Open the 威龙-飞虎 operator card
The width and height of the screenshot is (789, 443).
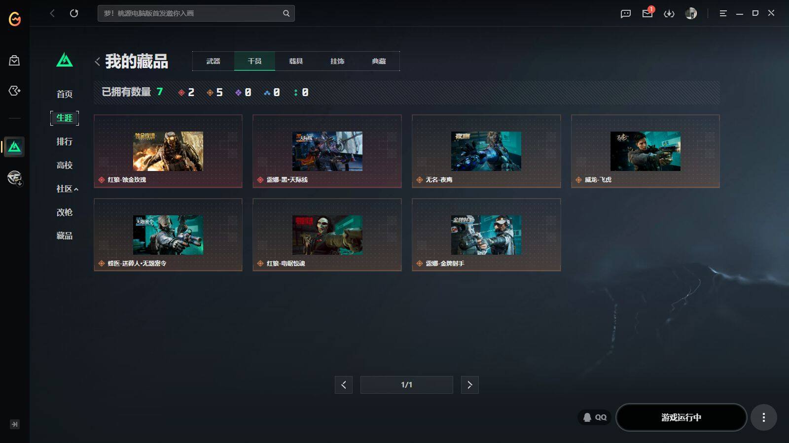645,151
